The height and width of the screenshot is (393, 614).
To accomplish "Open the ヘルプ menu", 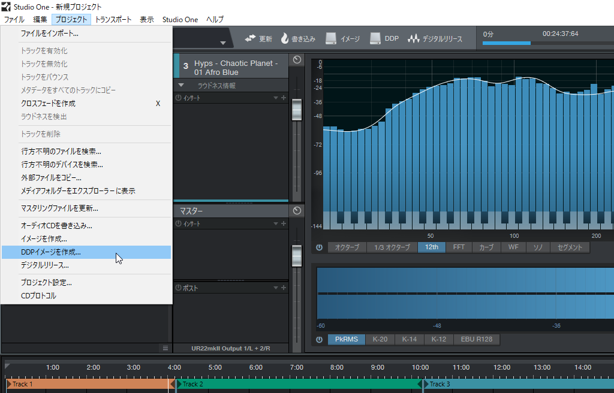I will (215, 19).
